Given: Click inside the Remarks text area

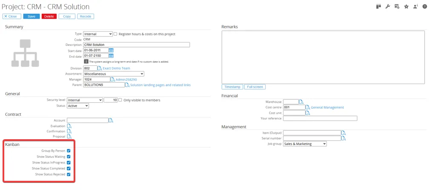Looking at the screenshot, I should click(x=323, y=57).
